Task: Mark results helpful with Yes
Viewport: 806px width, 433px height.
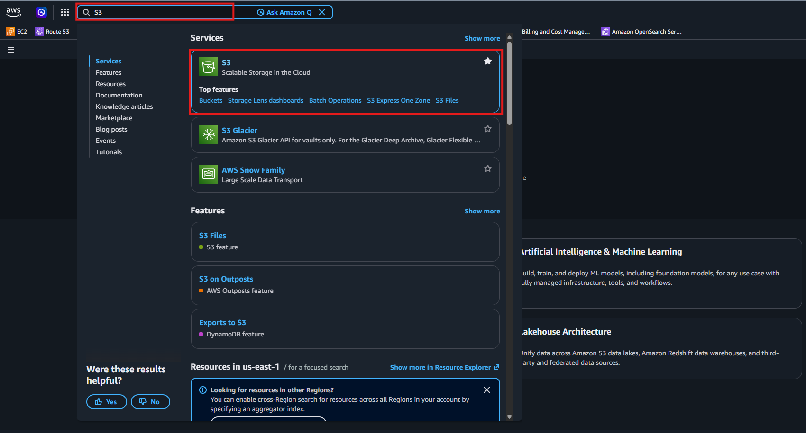Action: pyautogui.click(x=106, y=402)
